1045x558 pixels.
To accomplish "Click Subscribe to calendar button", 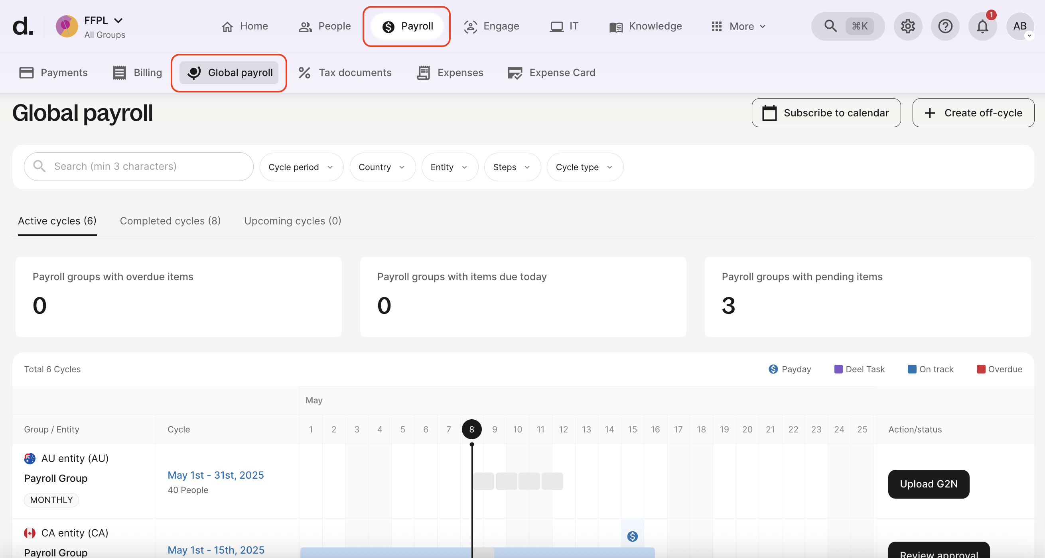I will pyautogui.click(x=826, y=113).
